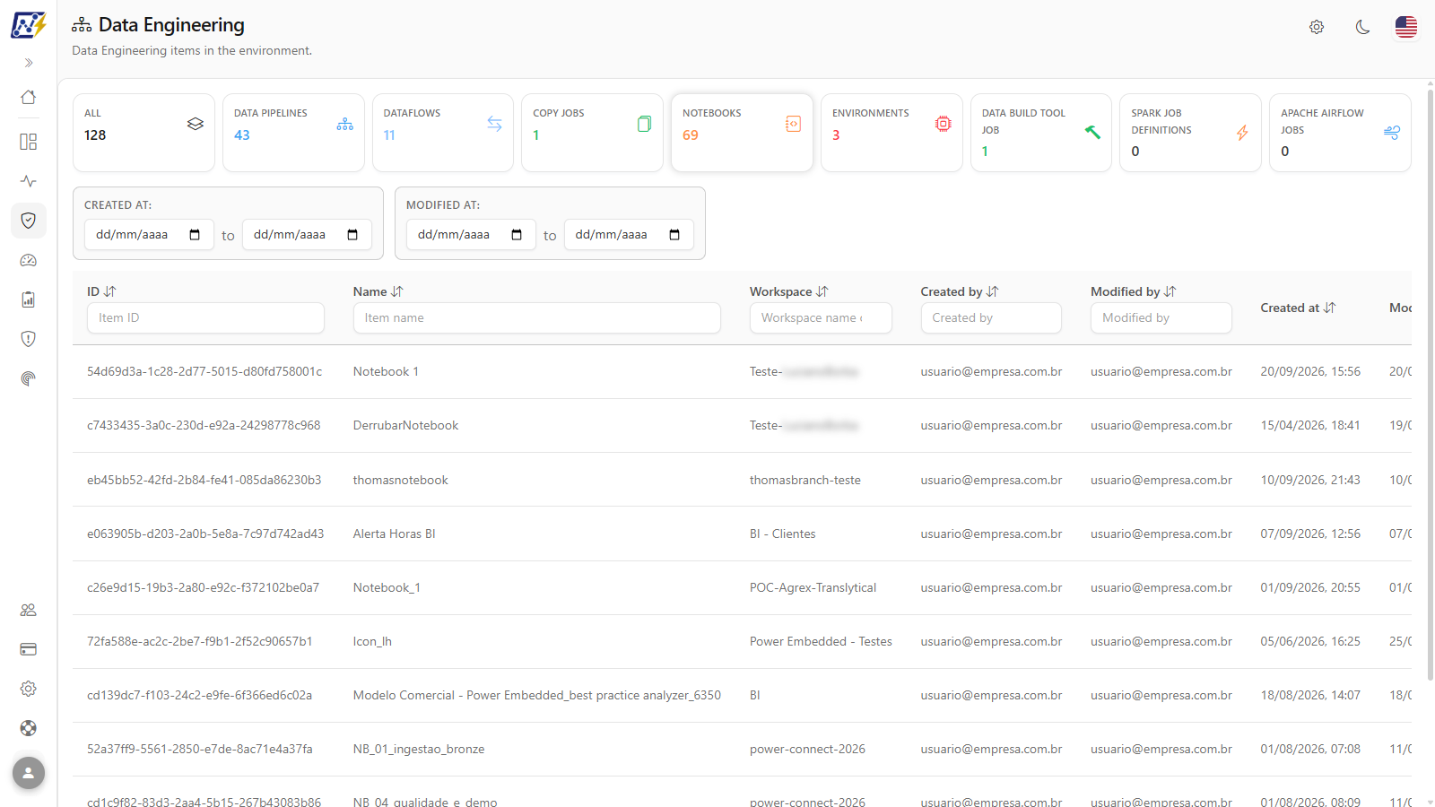Select the Notebooks card
Viewport: 1435px width, 807px height.
pyautogui.click(x=742, y=133)
